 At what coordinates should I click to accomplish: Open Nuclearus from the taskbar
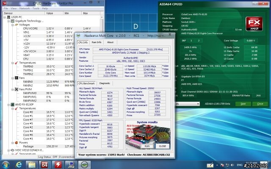click(84, 165)
